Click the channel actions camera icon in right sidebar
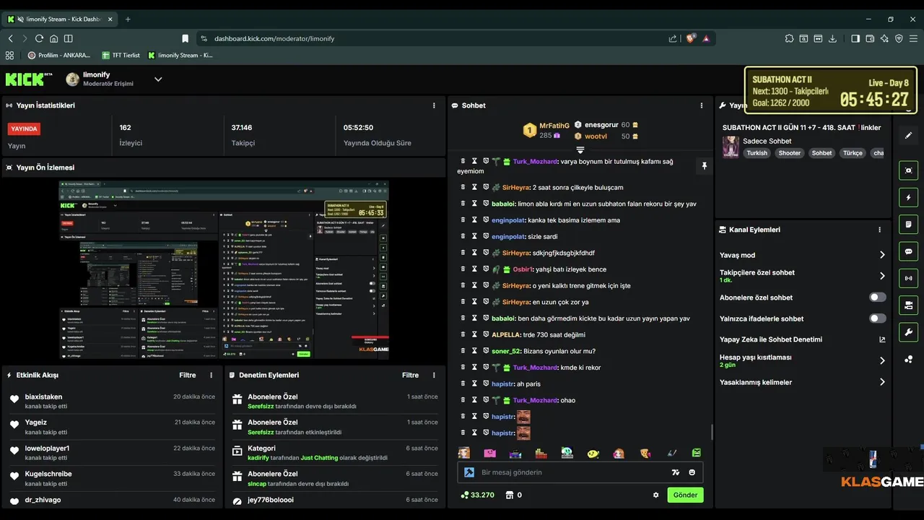Viewport: 924px width, 520px height. coord(908,305)
